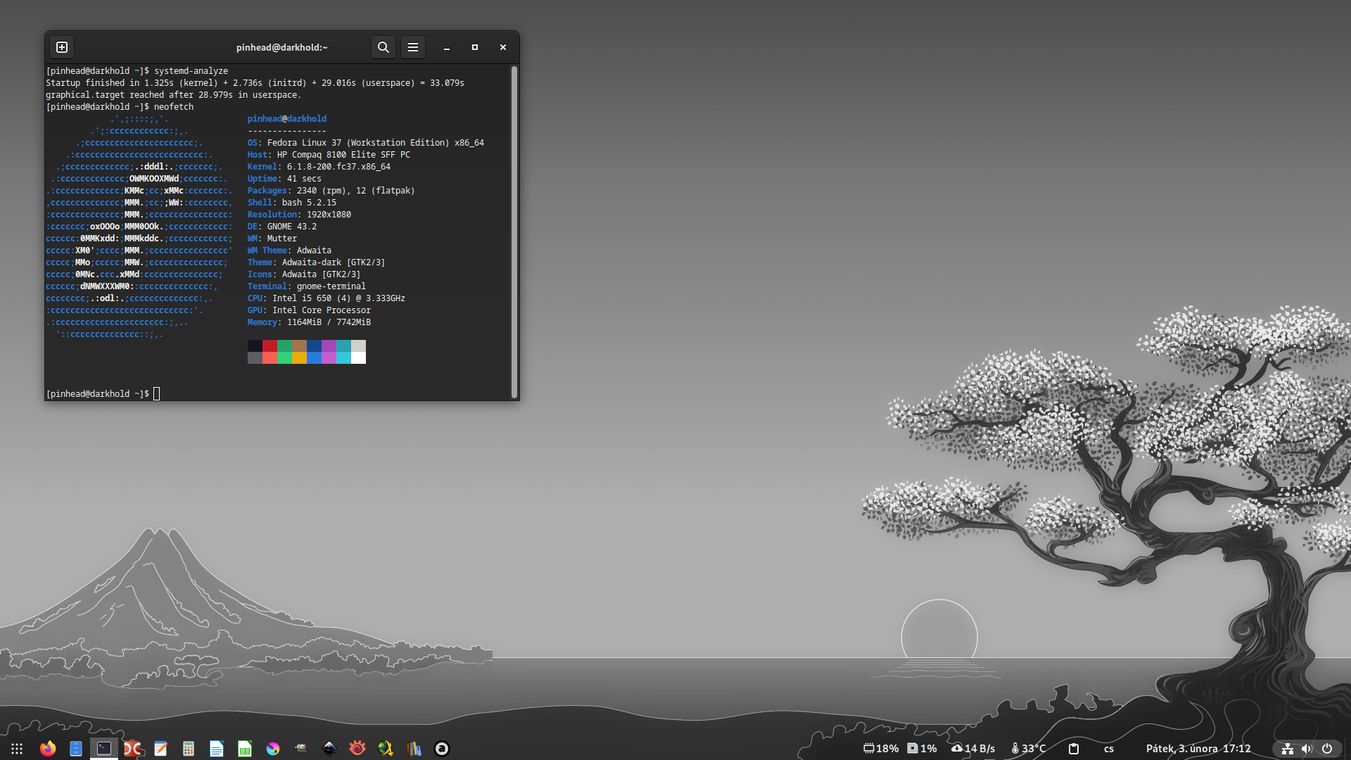
Task: Open the Files manager from dock
Action: click(x=76, y=749)
